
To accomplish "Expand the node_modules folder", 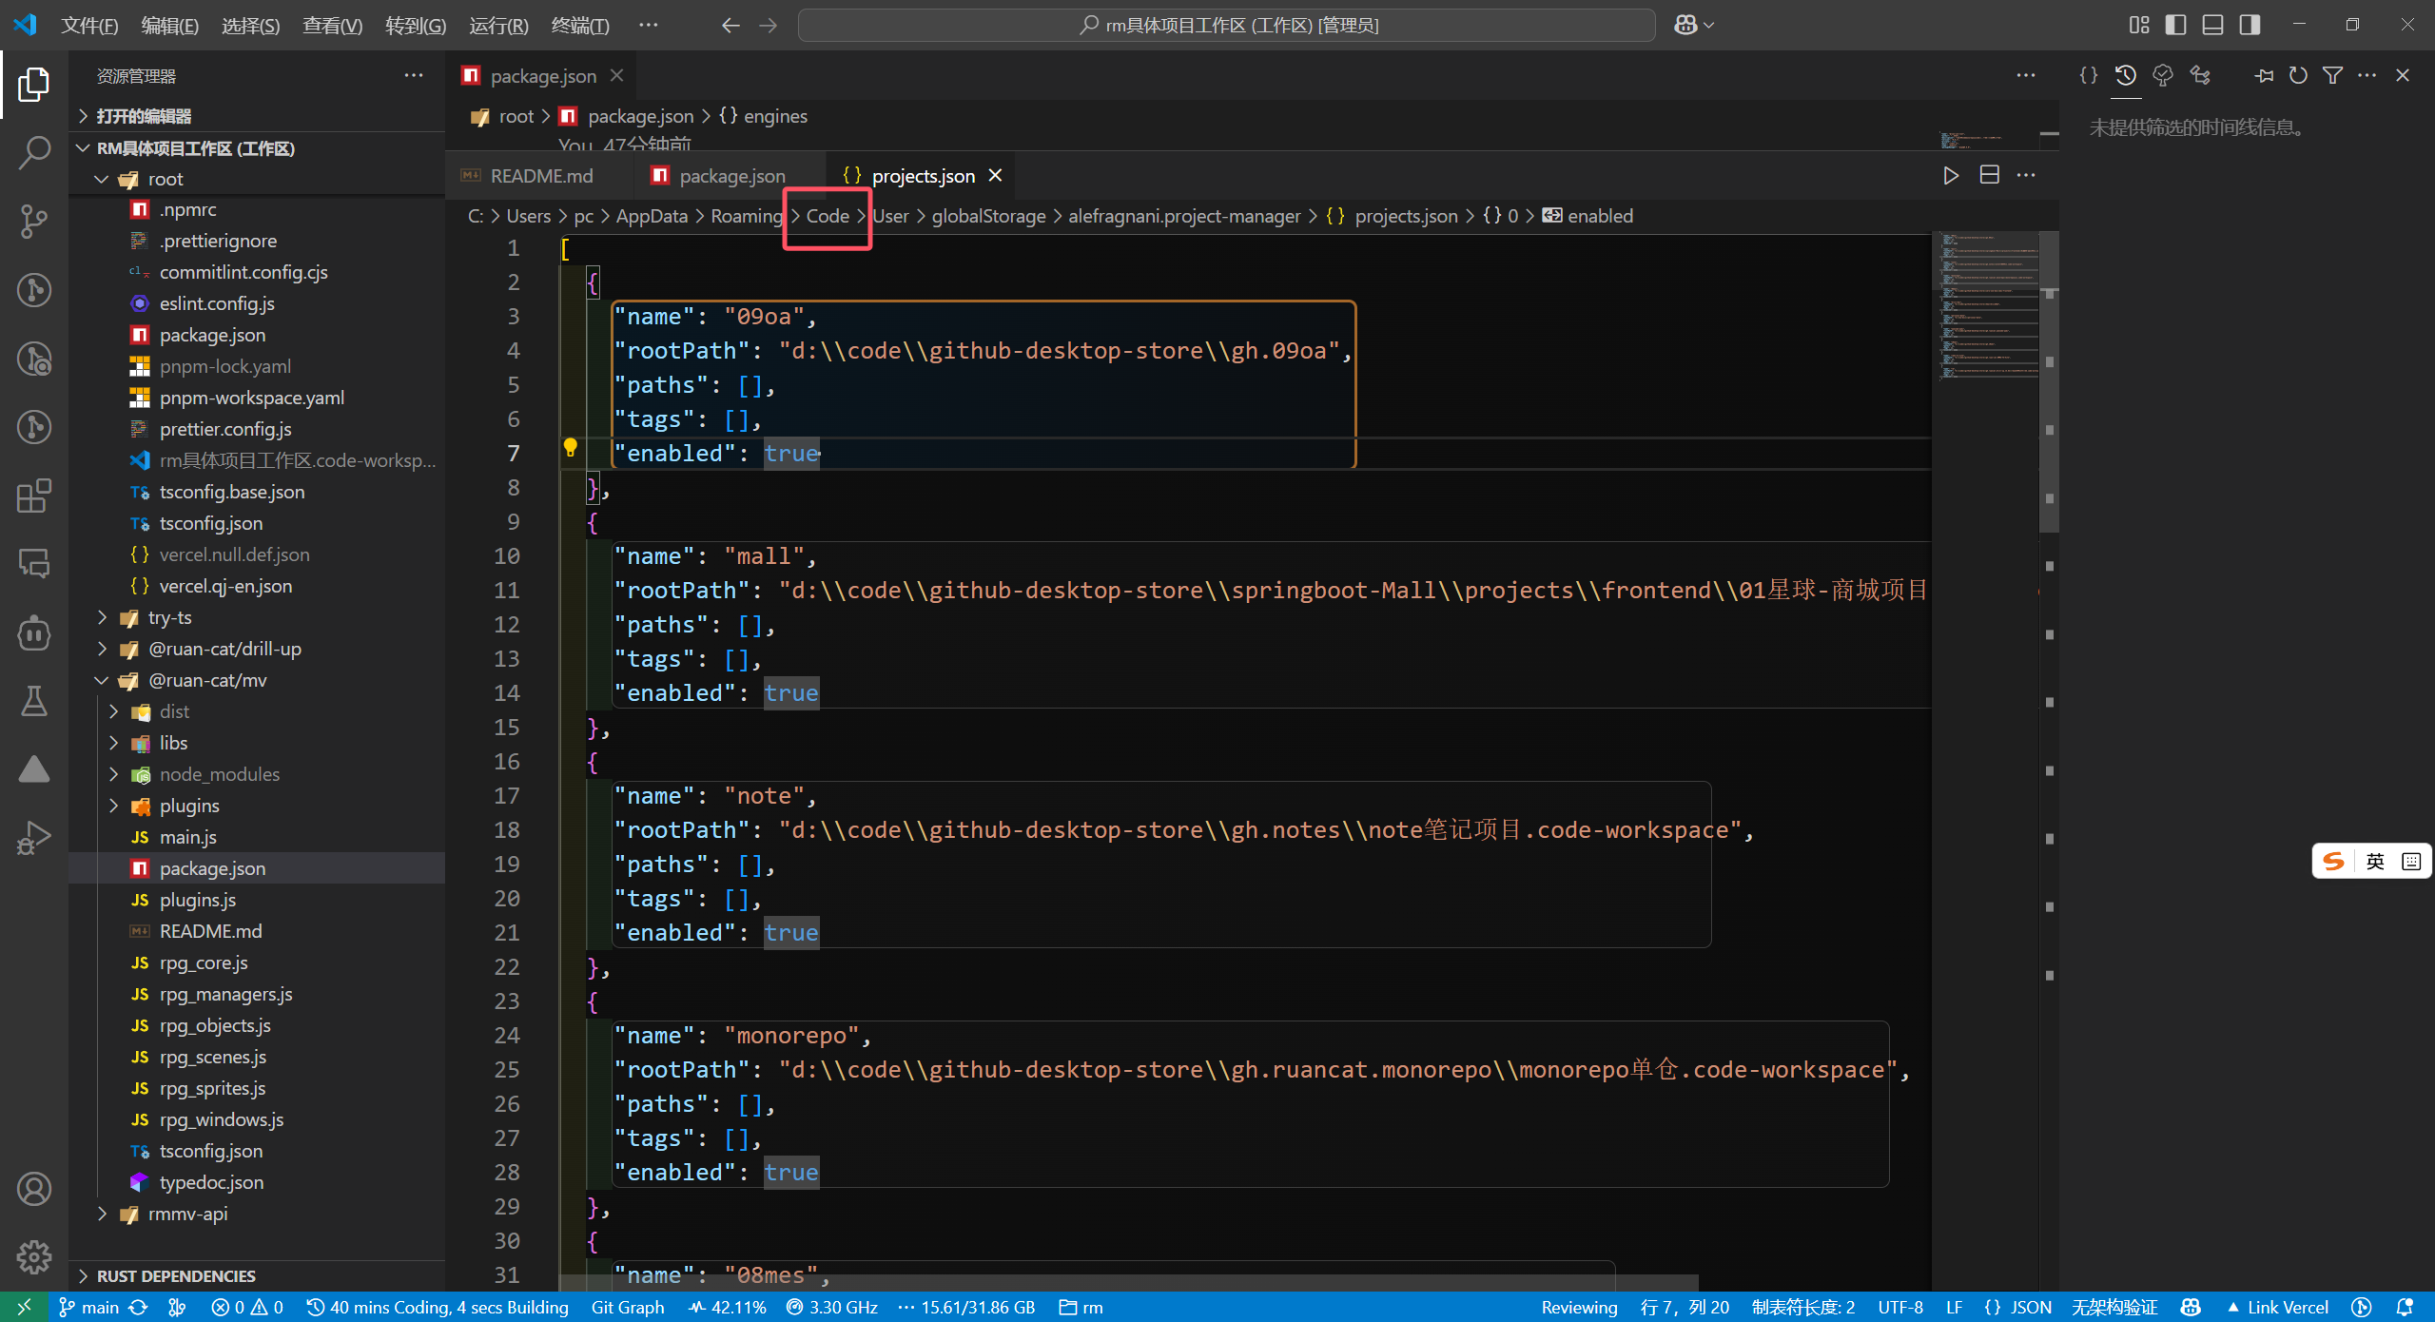I will [257, 774].
